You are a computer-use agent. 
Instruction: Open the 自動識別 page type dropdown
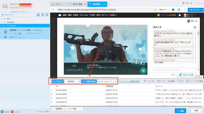72,81
